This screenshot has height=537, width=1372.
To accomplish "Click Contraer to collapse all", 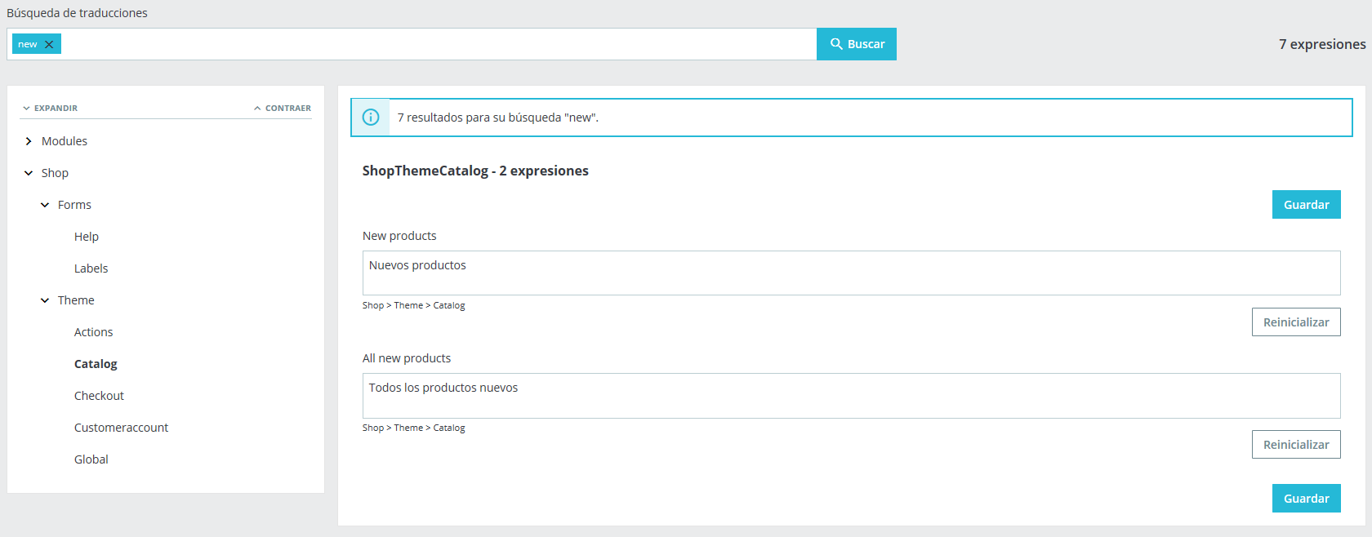I will pyautogui.click(x=283, y=108).
